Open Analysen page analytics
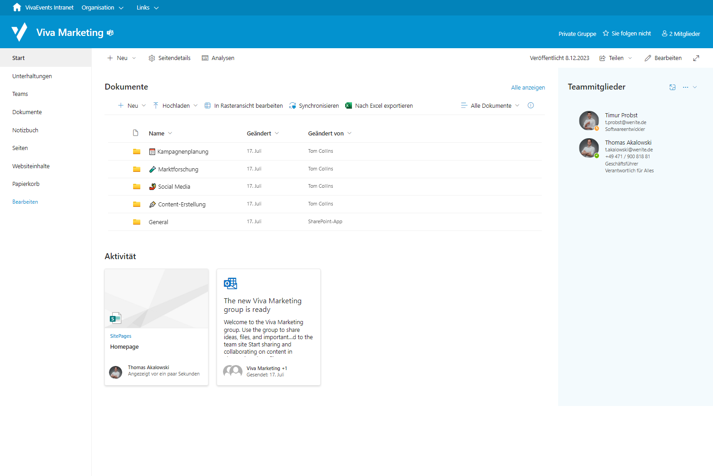This screenshot has width=713, height=476. pos(218,58)
